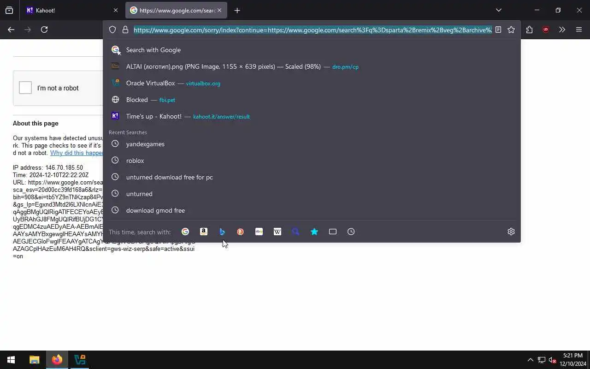The width and height of the screenshot is (590, 369).
Task: Open Time's up - Kahoot! suggestion
Action: pyautogui.click(x=312, y=116)
